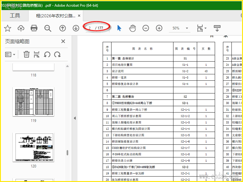Open the find text magnifier tool
Screen dimensions: 243x182
pyautogui.click(x=48, y=28)
